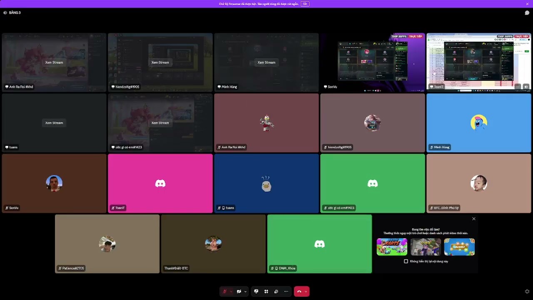The image size is (533, 300).
Task: Close the activity suggestions panel
Action: pyautogui.click(x=473, y=219)
